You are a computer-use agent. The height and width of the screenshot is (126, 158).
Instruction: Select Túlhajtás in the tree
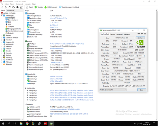click(x=11, y=27)
